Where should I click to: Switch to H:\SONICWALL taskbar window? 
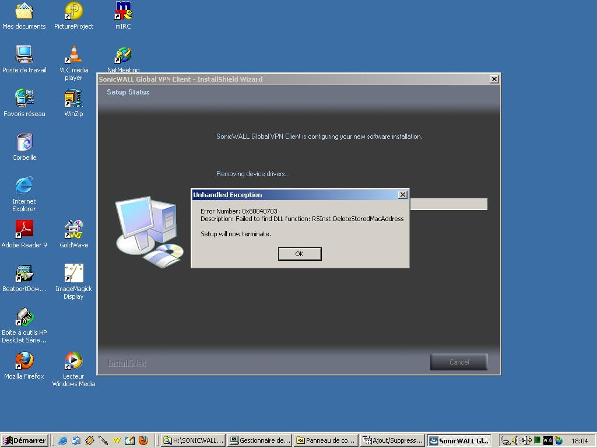[x=194, y=440]
